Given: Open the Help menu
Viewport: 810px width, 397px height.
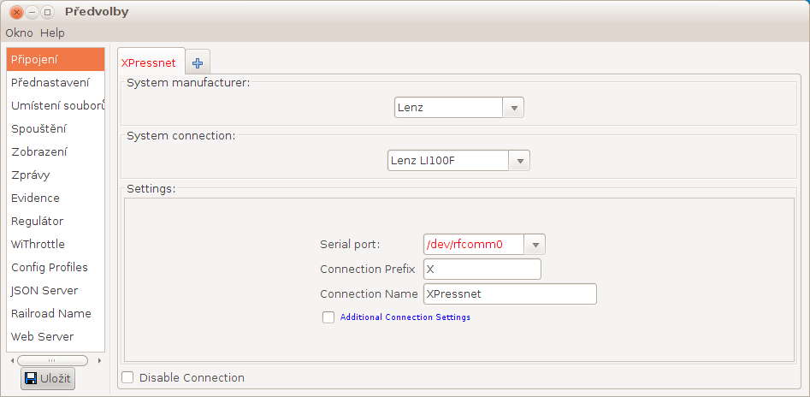Looking at the screenshot, I should 52,33.
